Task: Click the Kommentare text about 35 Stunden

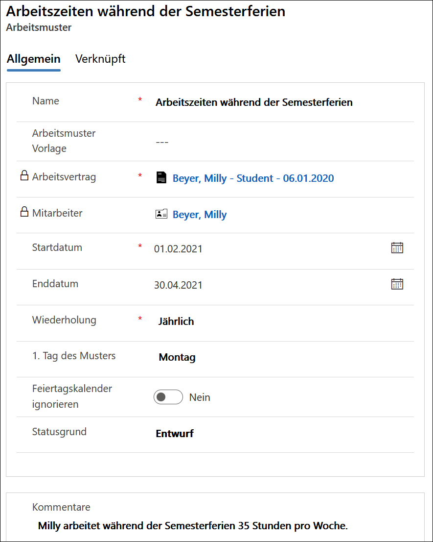Action: tap(193, 526)
